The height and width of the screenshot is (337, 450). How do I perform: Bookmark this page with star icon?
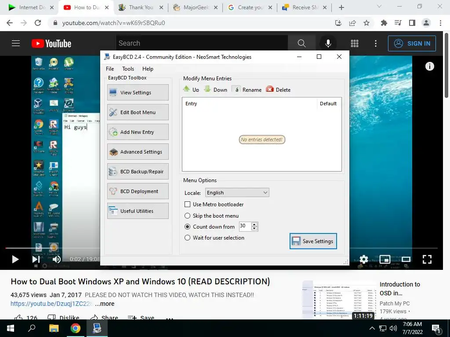367,23
